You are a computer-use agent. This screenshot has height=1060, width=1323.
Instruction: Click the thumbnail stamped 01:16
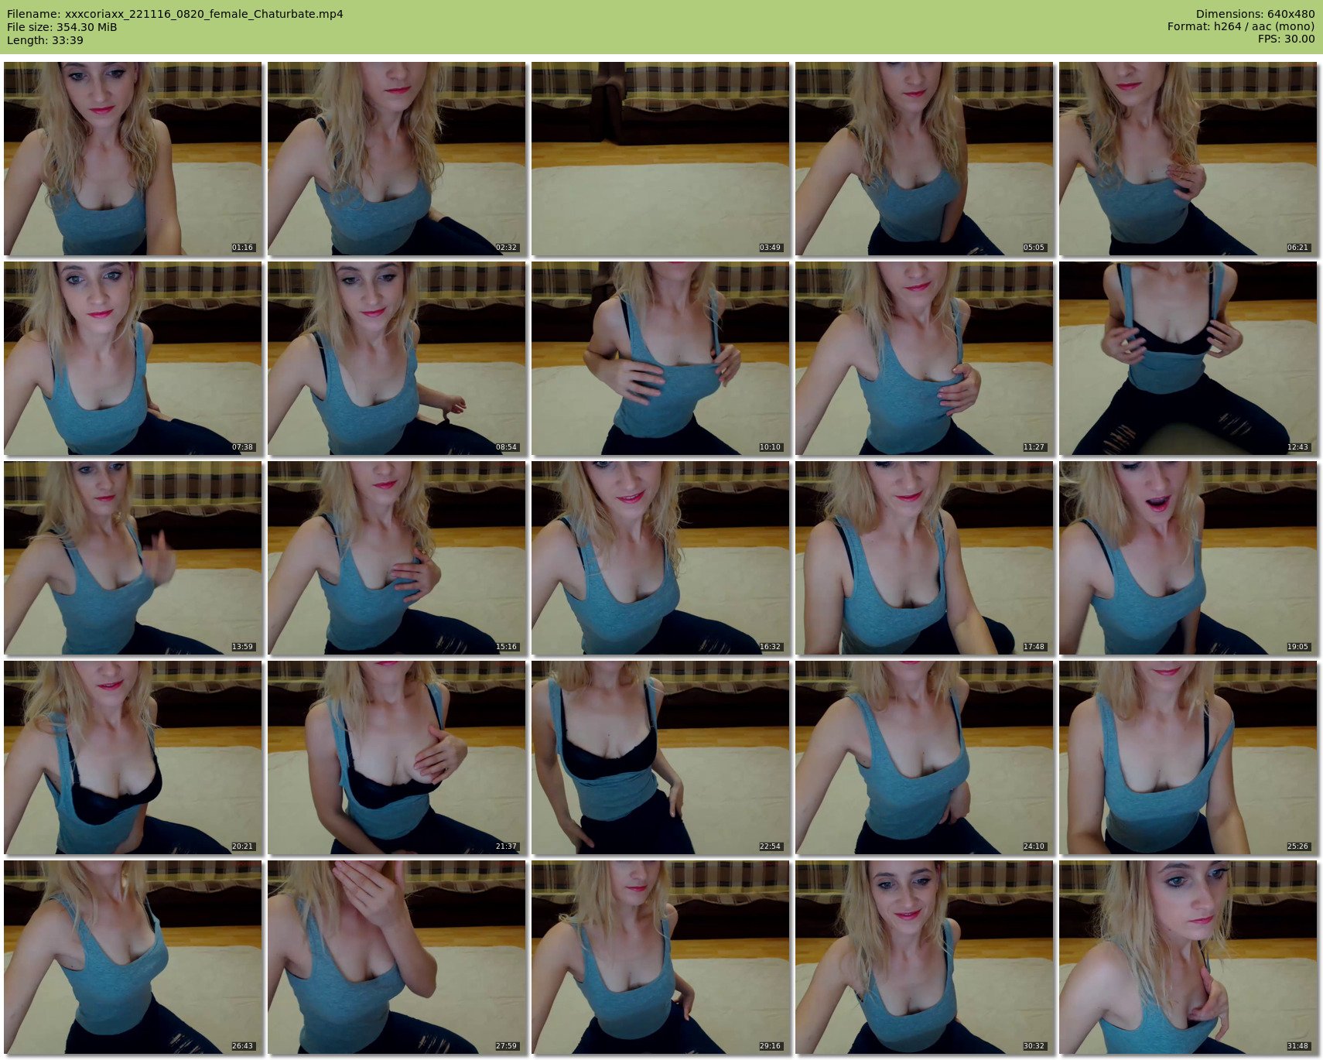(x=132, y=159)
